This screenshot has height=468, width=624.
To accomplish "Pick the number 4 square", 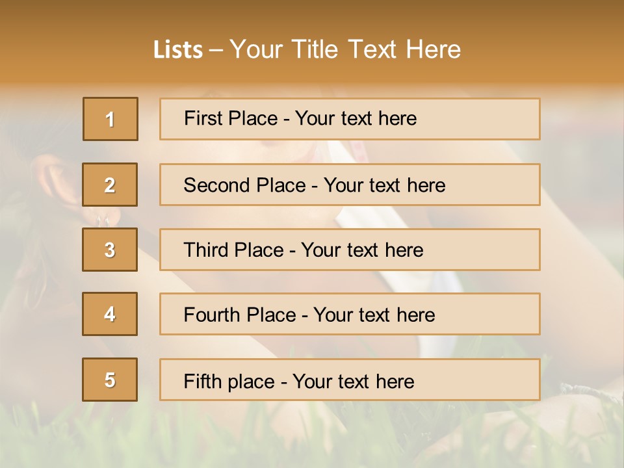I will point(110,314).
